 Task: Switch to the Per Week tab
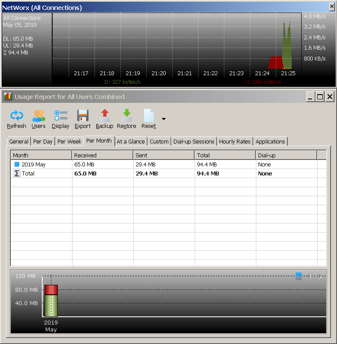pyautogui.click(x=69, y=141)
